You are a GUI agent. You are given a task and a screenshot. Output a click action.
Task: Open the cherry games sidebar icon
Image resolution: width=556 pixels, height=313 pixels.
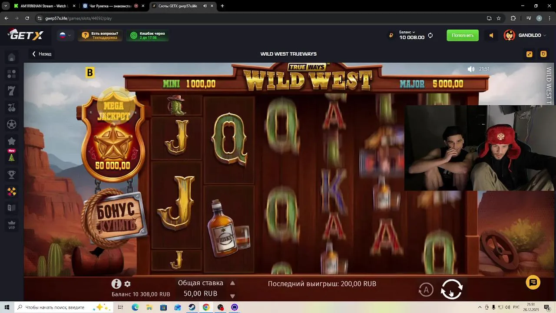[x=12, y=107]
